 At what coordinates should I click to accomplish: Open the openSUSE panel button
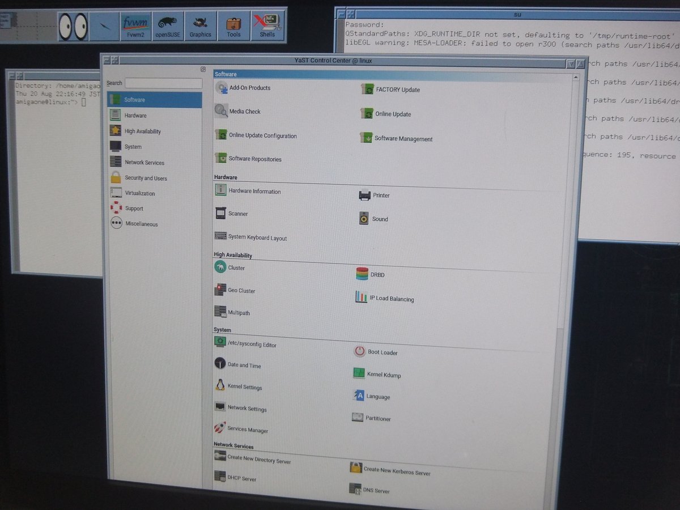click(168, 25)
